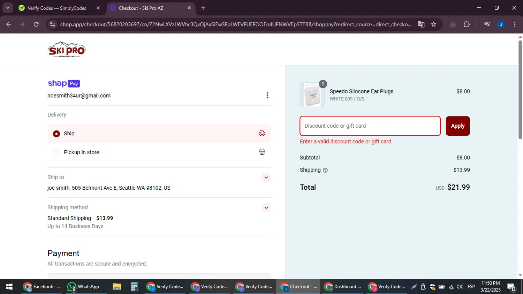523x294 pixels.
Task: Switch to the Facebook Chrome window in taskbar
Action: tap(42, 287)
